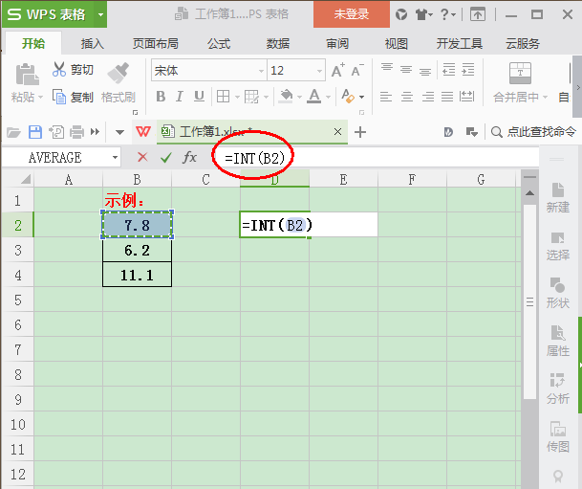Image resolution: width=582 pixels, height=489 pixels.
Task: Confirm formula with the green checkmark
Action: pos(166,157)
